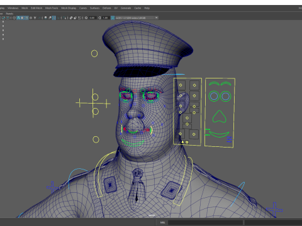The height and width of the screenshot is (226, 302).
Task: Toggle the View Transform icon
Action: 113,18
